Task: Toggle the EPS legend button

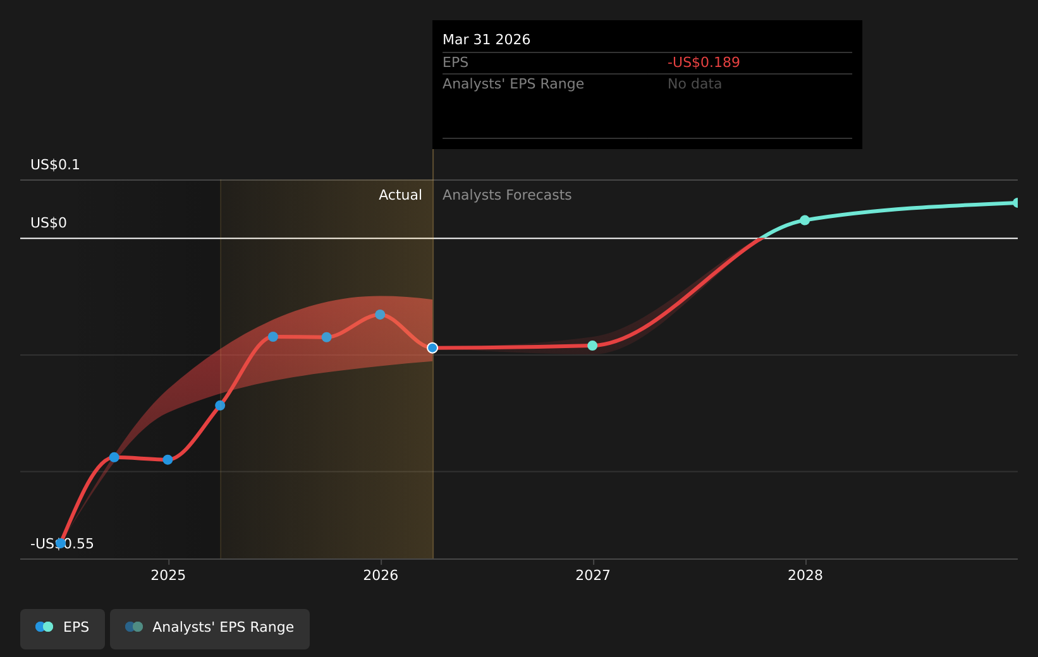Action: pyautogui.click(x=63, y=629)
